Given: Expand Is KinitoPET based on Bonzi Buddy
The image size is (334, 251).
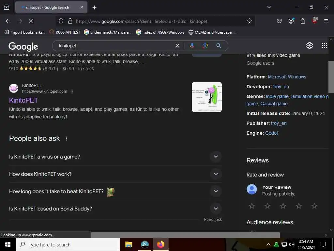Looking at the screenshot, I should [x=115, y=209].
